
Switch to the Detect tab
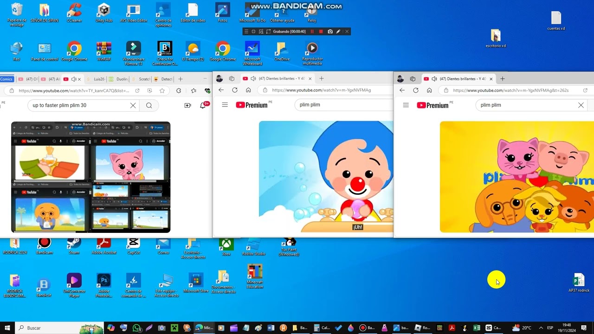[x=163, y=79]
